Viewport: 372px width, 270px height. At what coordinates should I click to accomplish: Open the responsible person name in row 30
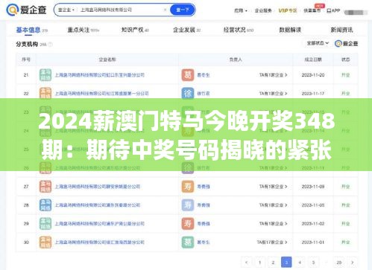(204, 242)
